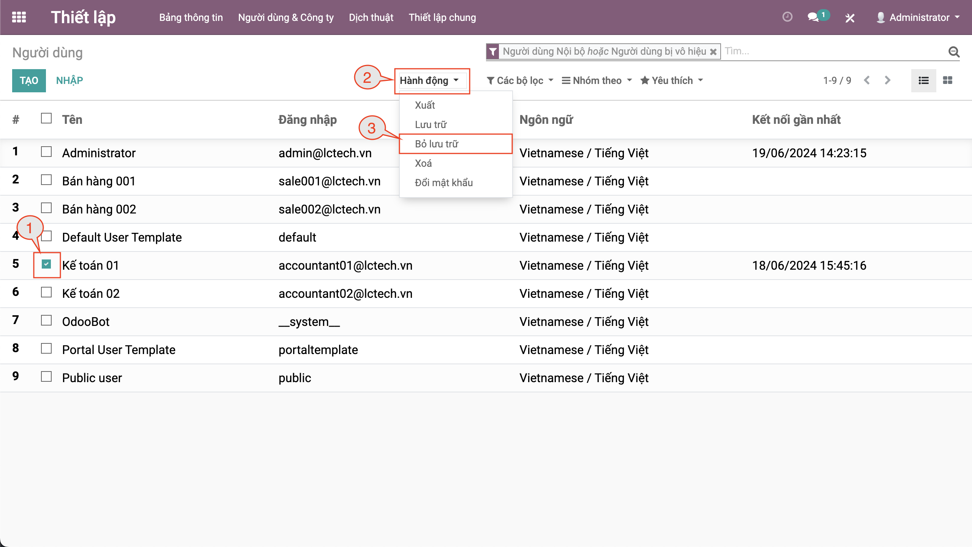972x547 pixels.
Task: Check the Bán hàng 001 row checkbox
Action: [46, 180]
